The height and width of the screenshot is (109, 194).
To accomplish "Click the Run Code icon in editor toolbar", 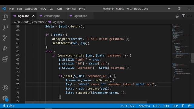I will point(177,16).
